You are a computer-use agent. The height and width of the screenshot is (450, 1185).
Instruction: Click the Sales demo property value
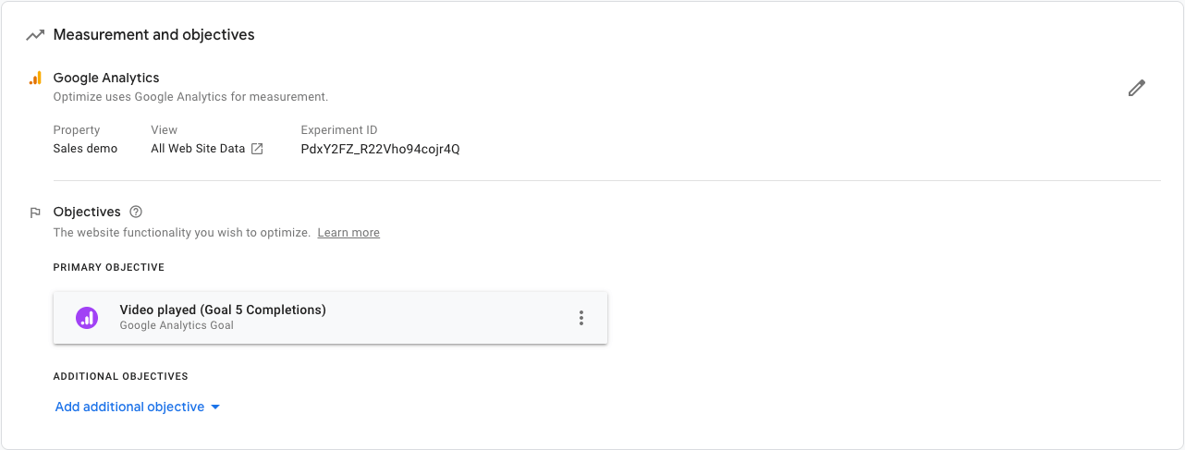click(85, 149)
